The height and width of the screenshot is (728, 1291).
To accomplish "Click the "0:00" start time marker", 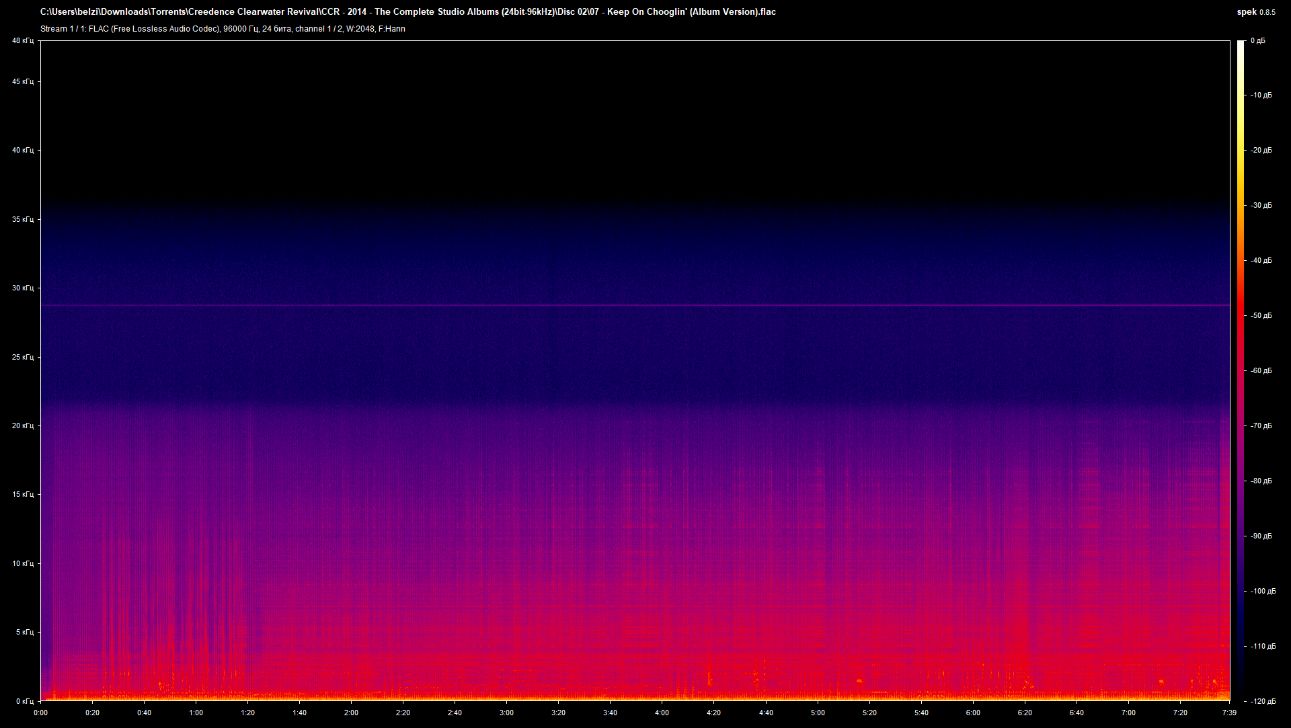I will click(41, 712).
